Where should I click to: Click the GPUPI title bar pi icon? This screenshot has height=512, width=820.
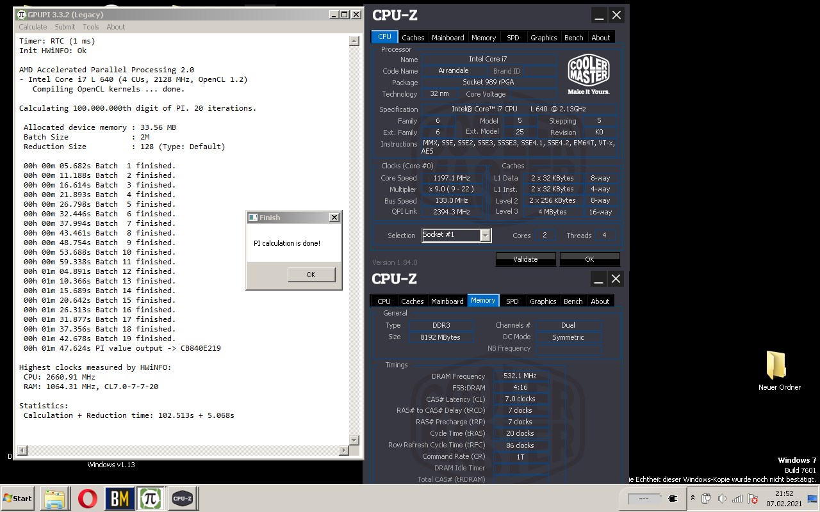coord(22,14)
